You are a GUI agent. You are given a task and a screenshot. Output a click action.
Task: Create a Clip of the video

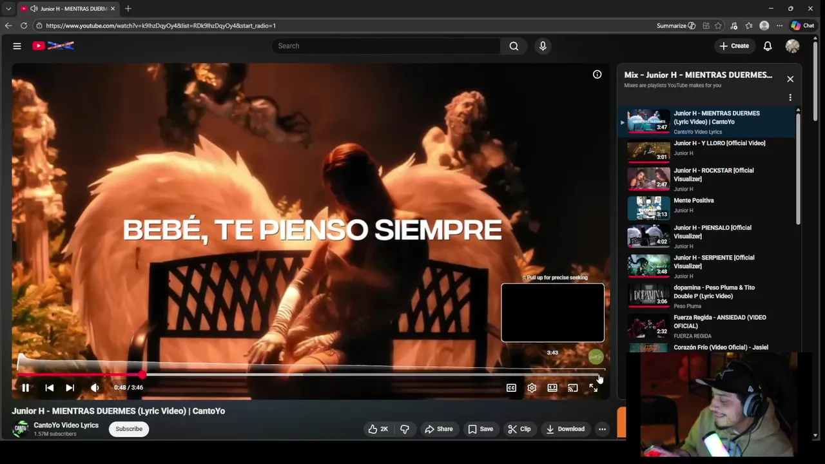519,429
